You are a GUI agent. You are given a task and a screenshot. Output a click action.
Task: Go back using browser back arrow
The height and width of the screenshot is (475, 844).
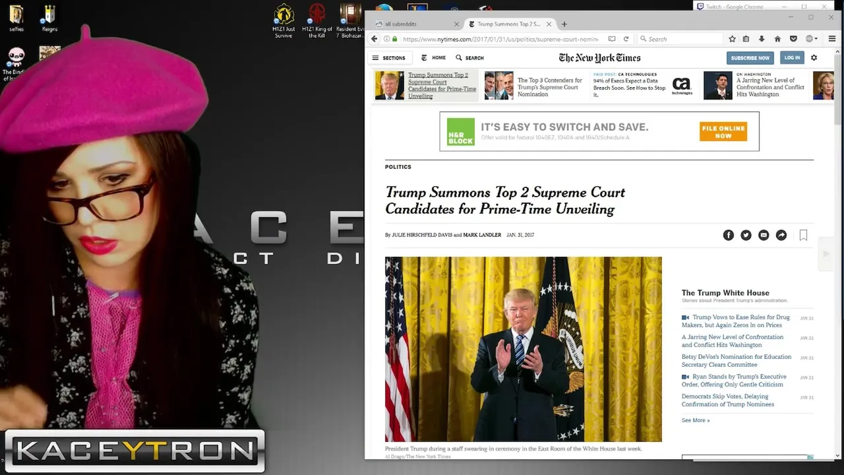375,39
